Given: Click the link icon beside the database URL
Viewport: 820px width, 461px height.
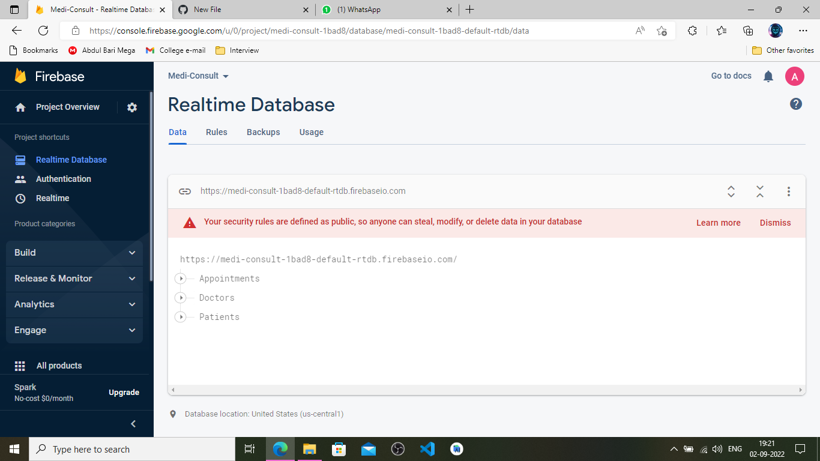Looking at the screenshot, I should [185, 191].
